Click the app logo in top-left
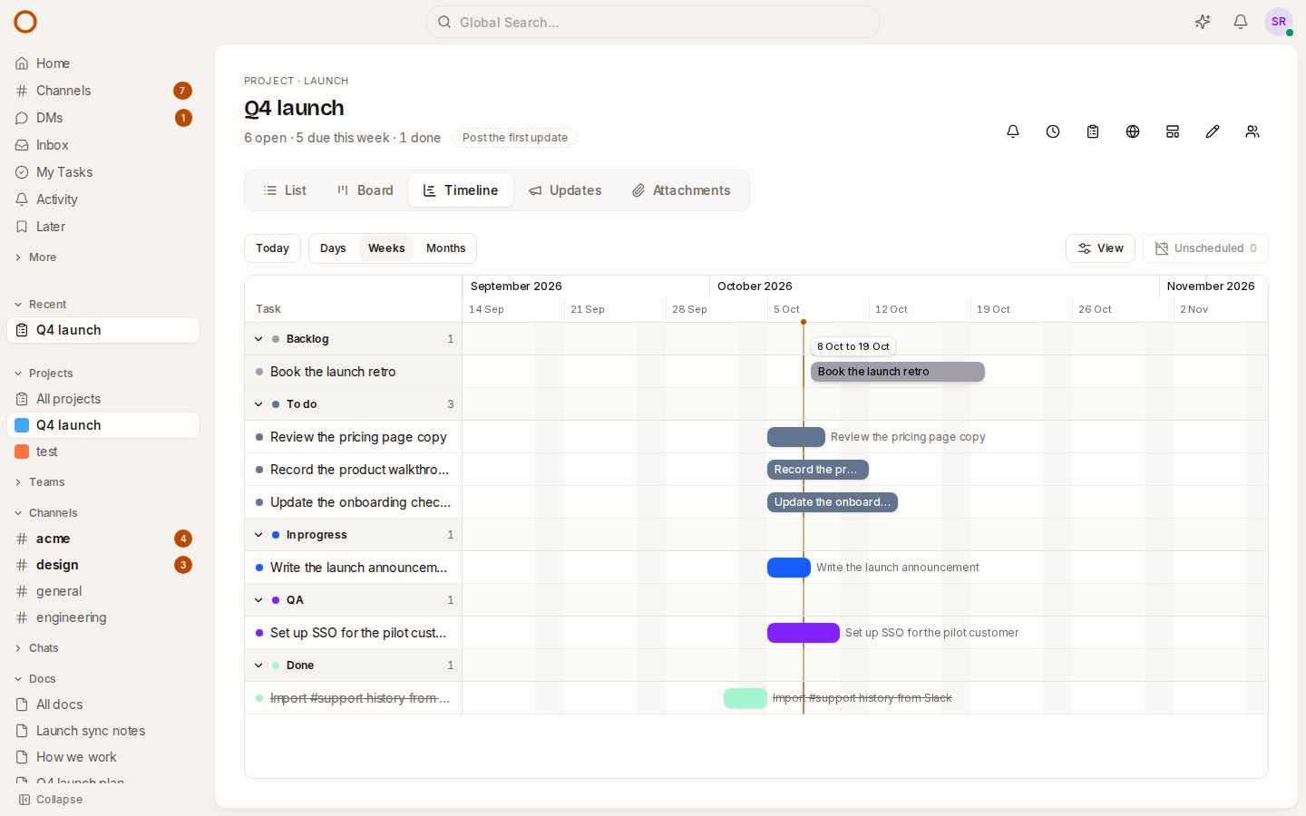The height and width of the screenshot is (816, 1306). (25, 22)
